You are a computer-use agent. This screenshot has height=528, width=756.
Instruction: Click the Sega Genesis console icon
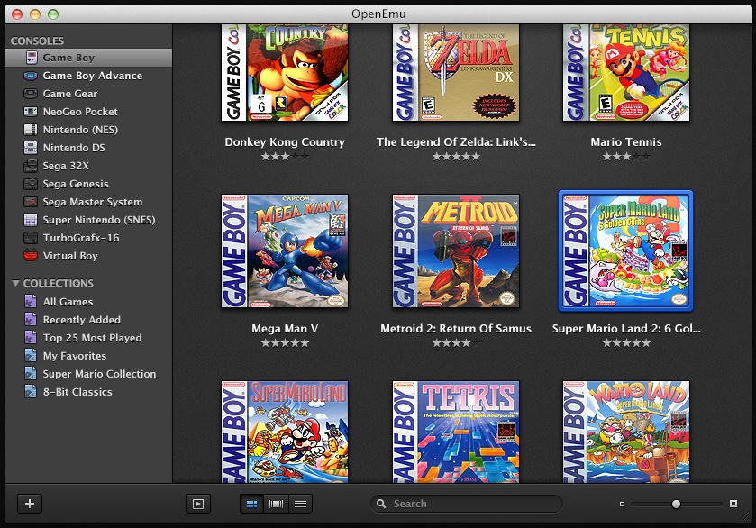pos(31,184)
